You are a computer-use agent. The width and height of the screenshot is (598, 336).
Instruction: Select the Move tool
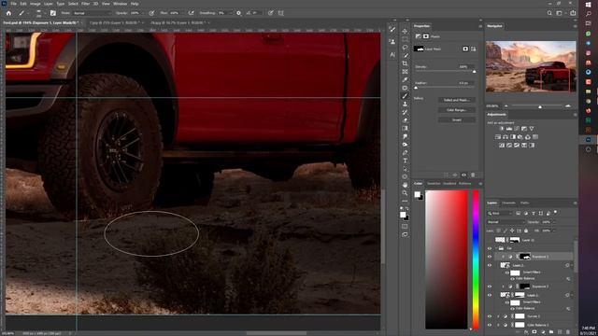(405, 31)
